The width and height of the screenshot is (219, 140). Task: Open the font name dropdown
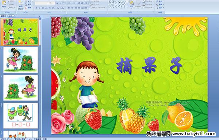[42, 3]
